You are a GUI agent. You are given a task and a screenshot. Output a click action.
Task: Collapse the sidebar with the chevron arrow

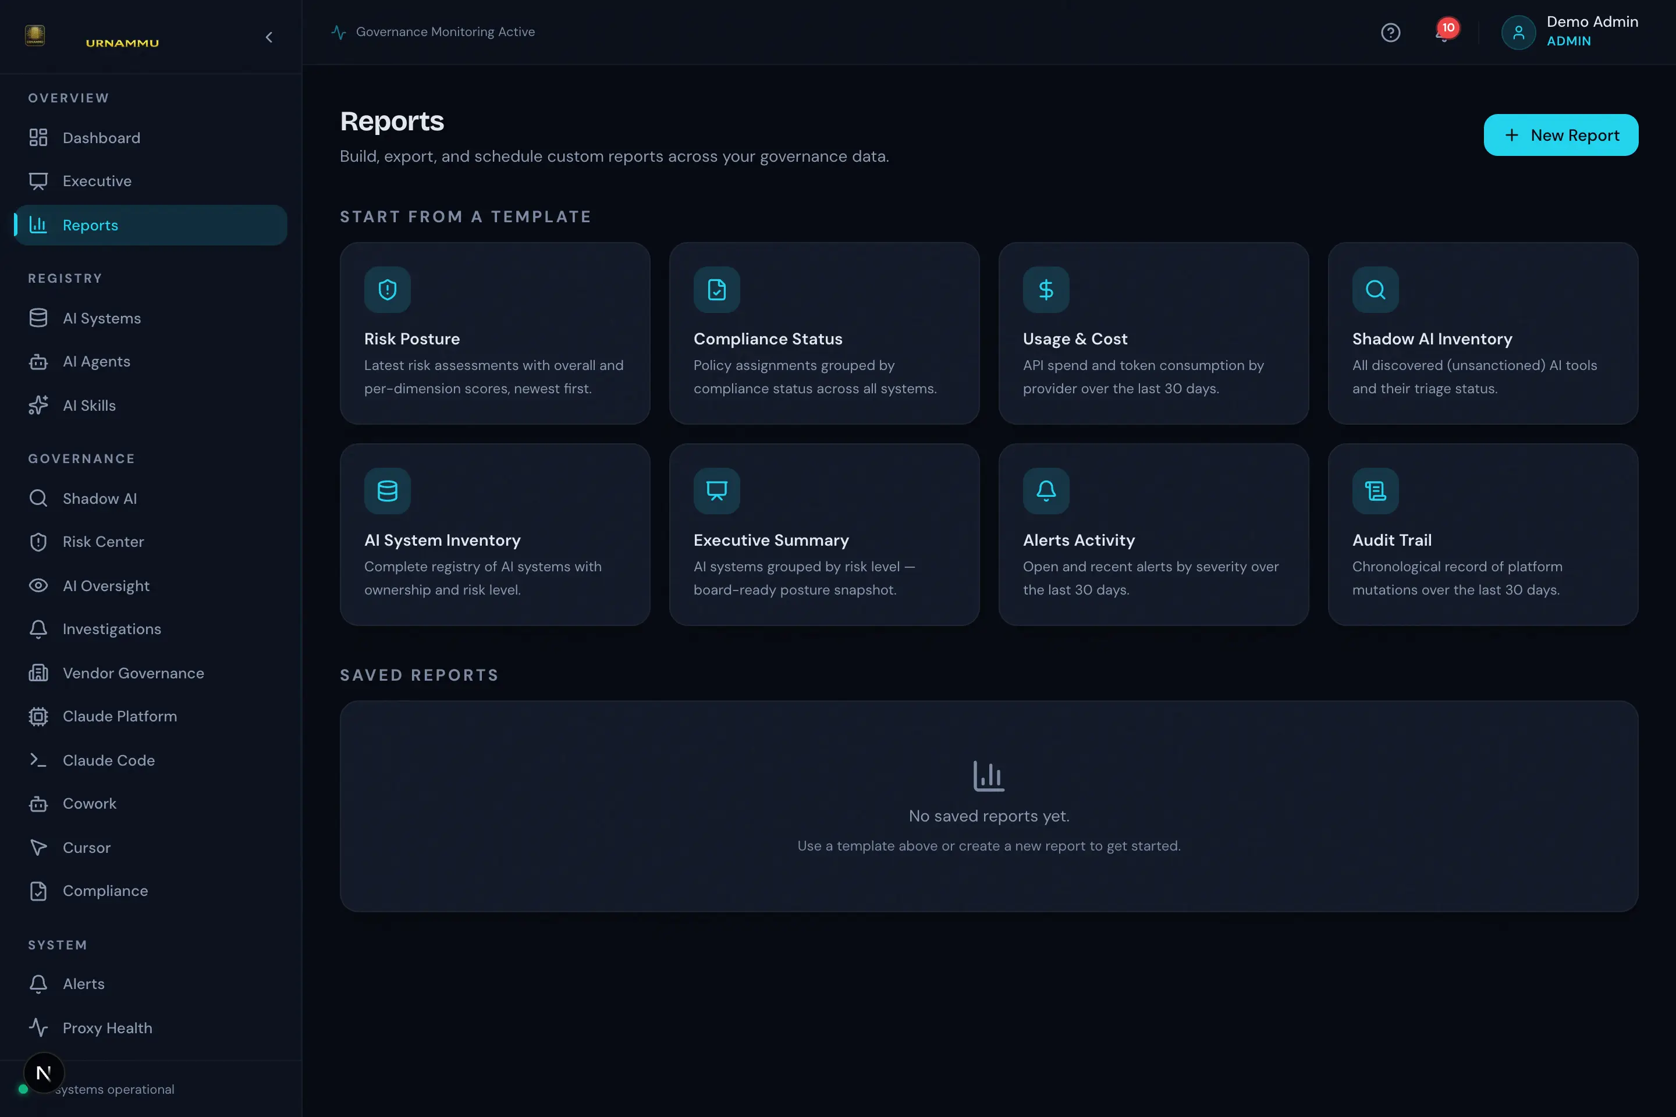[x=269, y=37]
